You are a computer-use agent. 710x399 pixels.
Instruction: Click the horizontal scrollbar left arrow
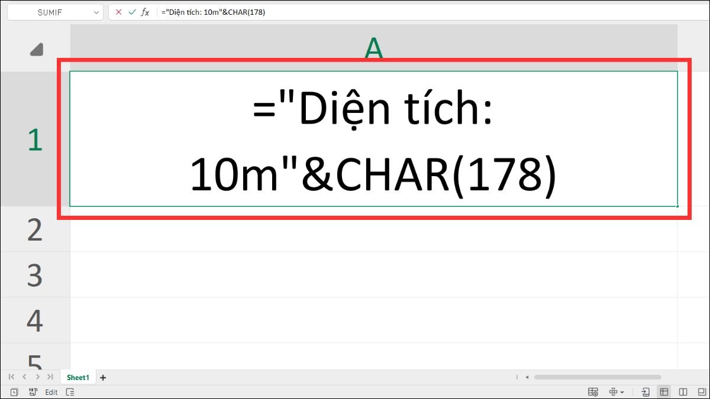point(527,377)
